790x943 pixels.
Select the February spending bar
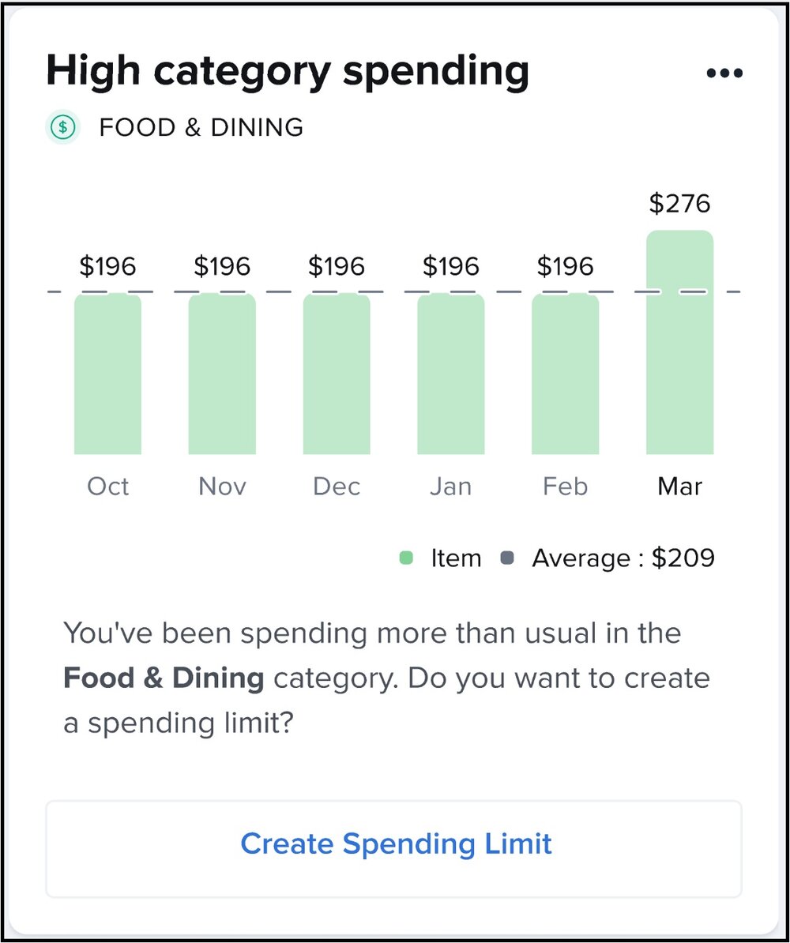[565, 374]
